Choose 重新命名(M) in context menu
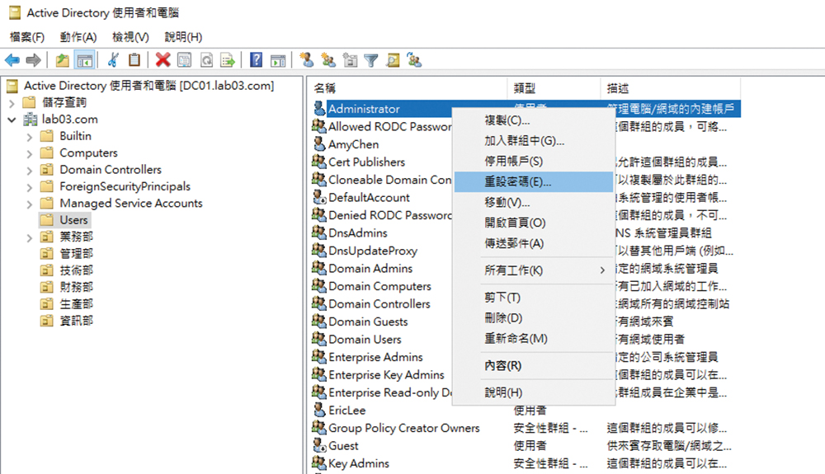Screen dimensions: 825x474 click(x=534, y=339)
